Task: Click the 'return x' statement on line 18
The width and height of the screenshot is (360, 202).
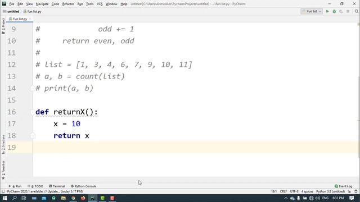Action: pos(71,136)
